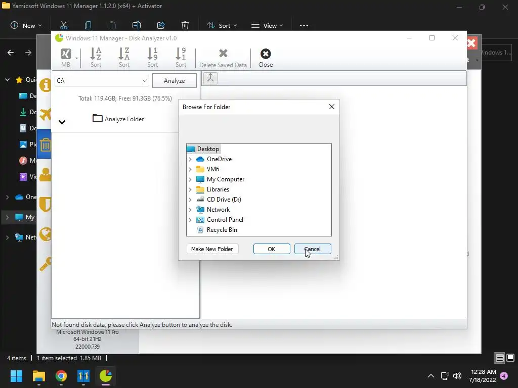Click the Share icon in Explorer toolbar
This screenshot has height=388, width=518.
coord(161,25)
